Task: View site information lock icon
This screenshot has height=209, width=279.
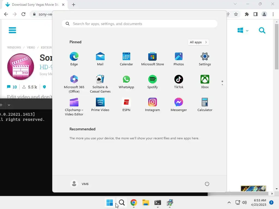Action: (34, 14)
